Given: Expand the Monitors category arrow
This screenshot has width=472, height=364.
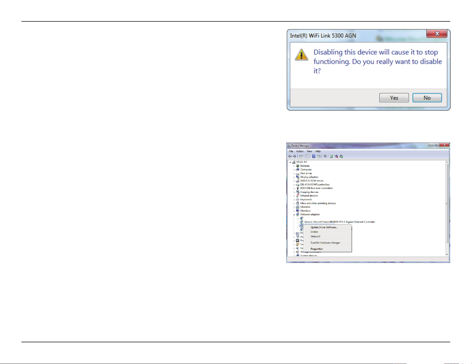Looking at the screenshot, I should point(294,211).
